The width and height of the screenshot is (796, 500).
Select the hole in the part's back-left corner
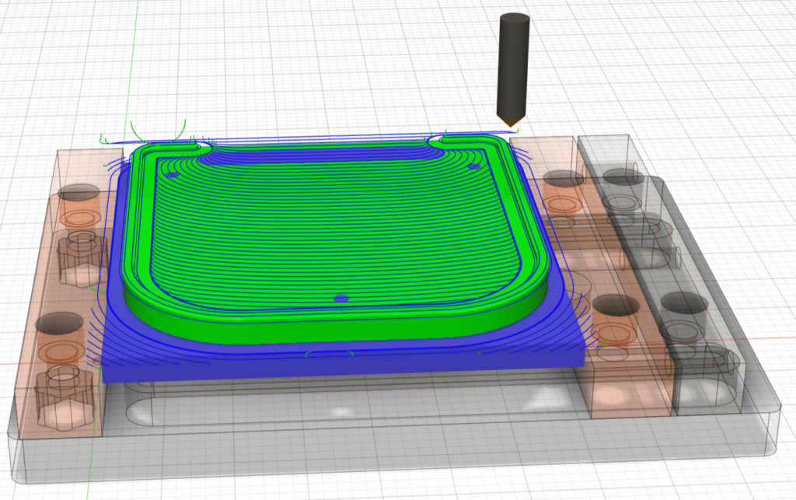(x=172, y=175)
